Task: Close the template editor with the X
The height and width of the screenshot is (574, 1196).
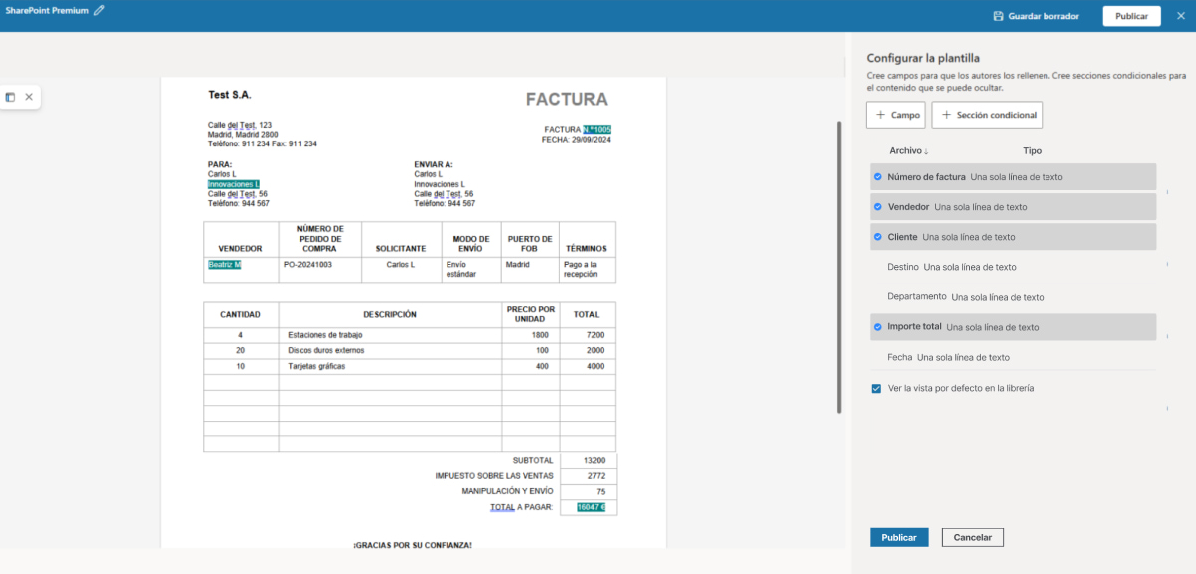Action: coord(1180,16)
